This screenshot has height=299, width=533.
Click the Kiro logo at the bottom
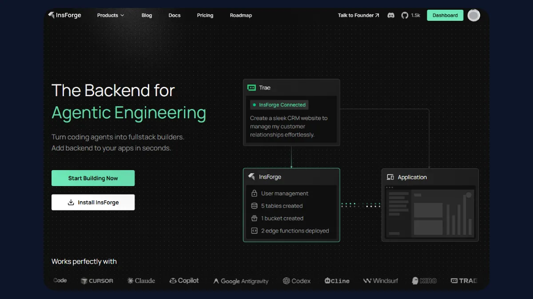pos(424,280)
